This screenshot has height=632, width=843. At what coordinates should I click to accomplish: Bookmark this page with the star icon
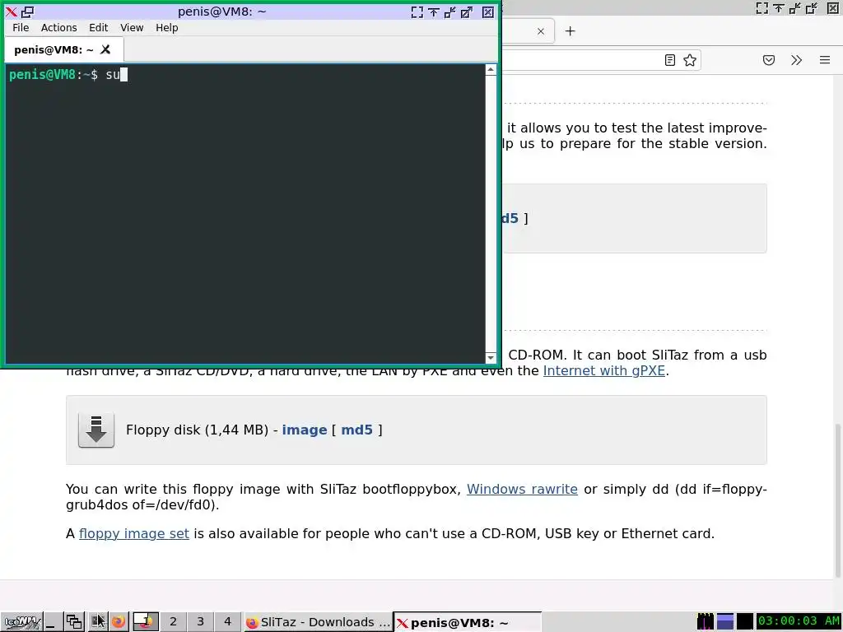tap(690, 60)
